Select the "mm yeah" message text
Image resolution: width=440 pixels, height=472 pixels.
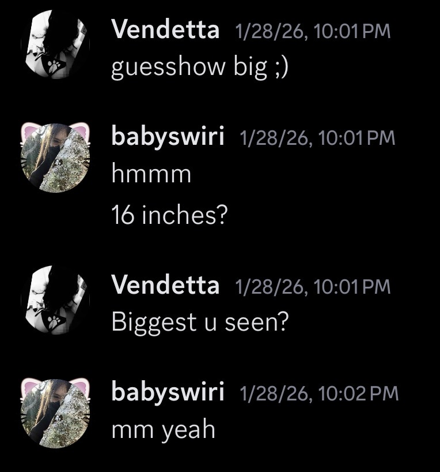[163, 429]
